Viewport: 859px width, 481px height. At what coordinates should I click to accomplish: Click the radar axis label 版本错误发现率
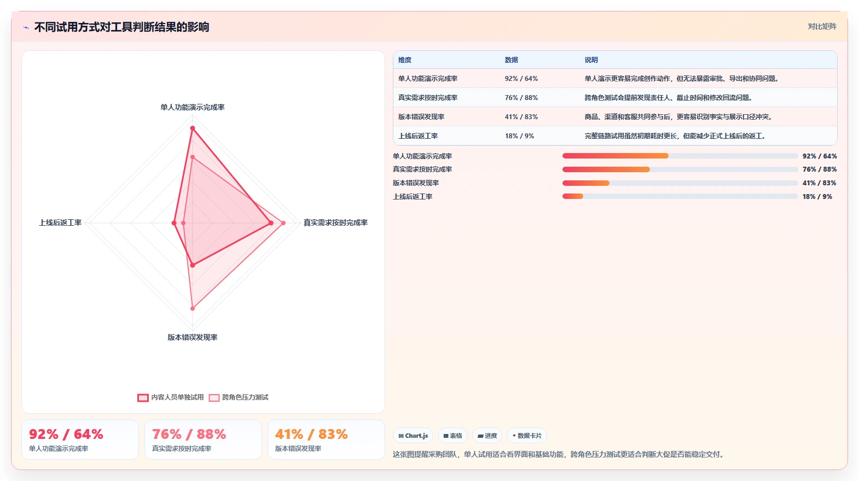[193, 337]
